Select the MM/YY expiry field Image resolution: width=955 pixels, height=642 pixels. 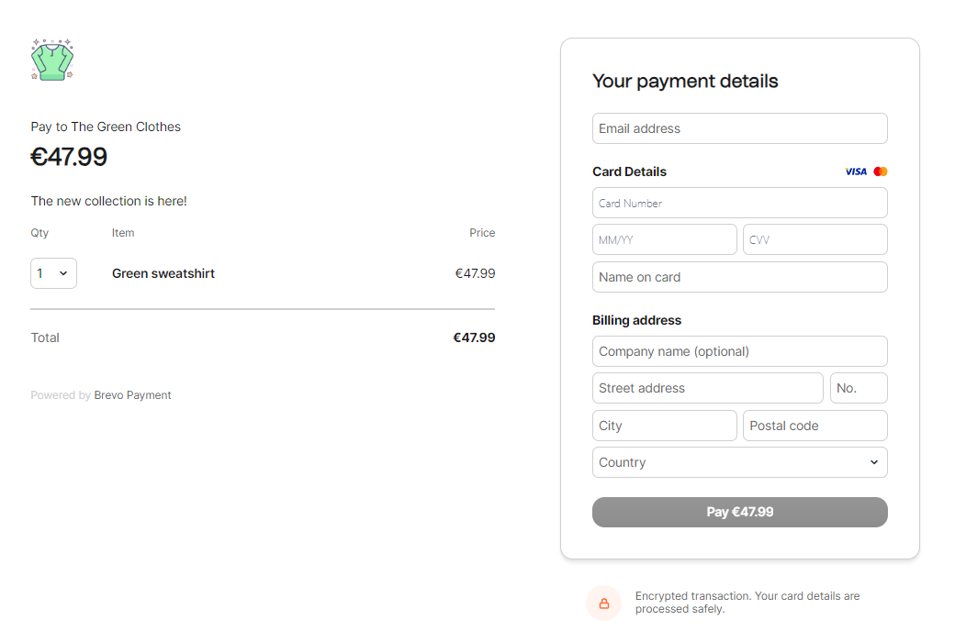click(665, 239)
